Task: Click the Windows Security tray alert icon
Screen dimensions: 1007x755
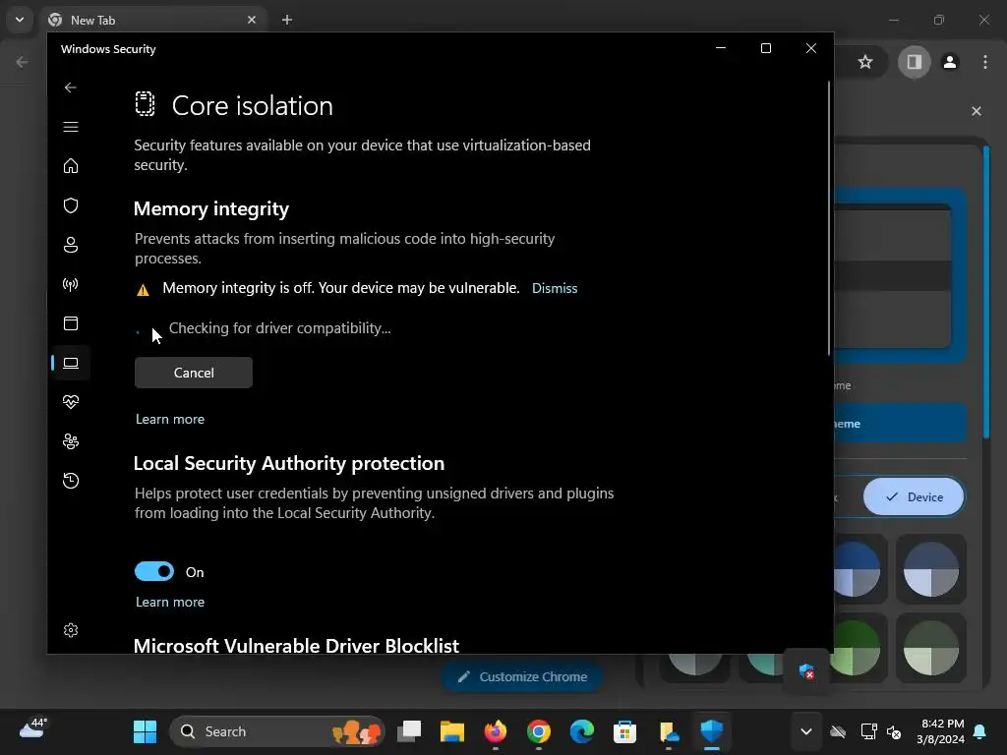Action: click(x=806, y=672)
